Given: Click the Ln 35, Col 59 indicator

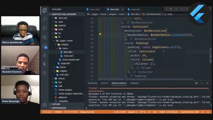Looking at the screenshot, I should [119, 112].
